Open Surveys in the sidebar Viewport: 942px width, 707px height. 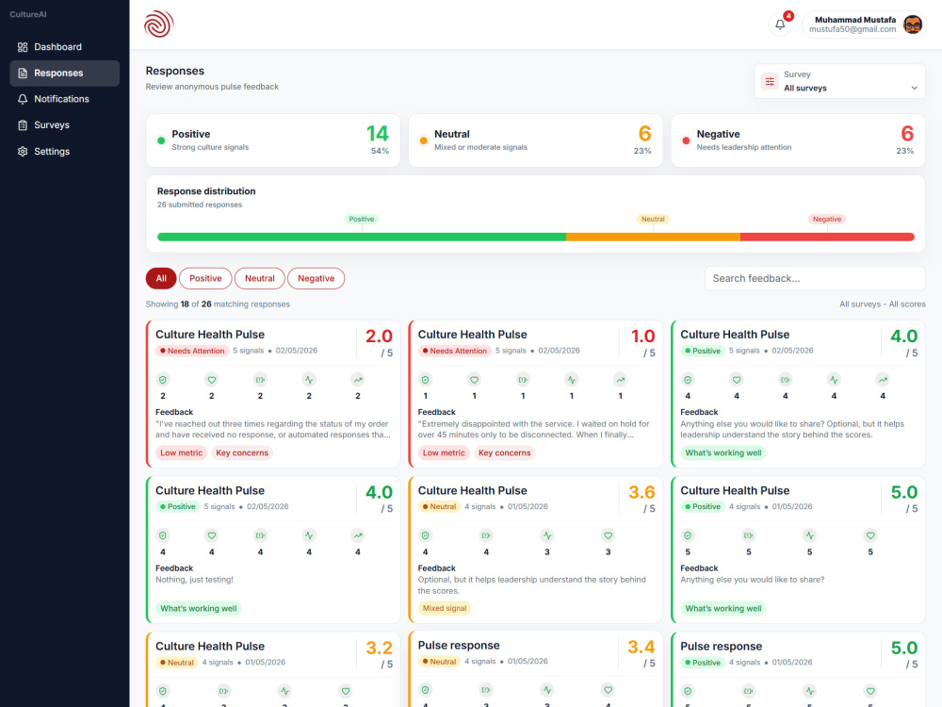tap(64, 125)
